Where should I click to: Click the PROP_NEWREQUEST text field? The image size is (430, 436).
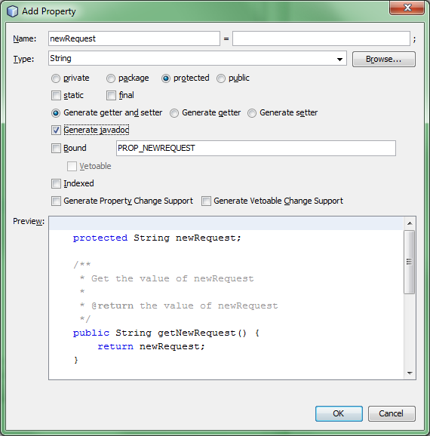pos(256,148)
